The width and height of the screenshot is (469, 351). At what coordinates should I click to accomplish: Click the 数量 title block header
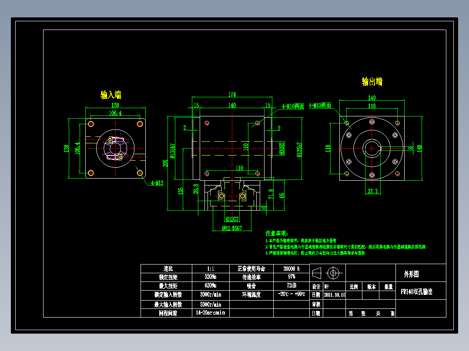click(389, 287)
